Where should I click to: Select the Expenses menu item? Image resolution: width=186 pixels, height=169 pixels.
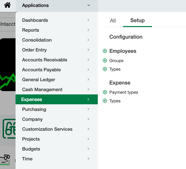(56, 99)
